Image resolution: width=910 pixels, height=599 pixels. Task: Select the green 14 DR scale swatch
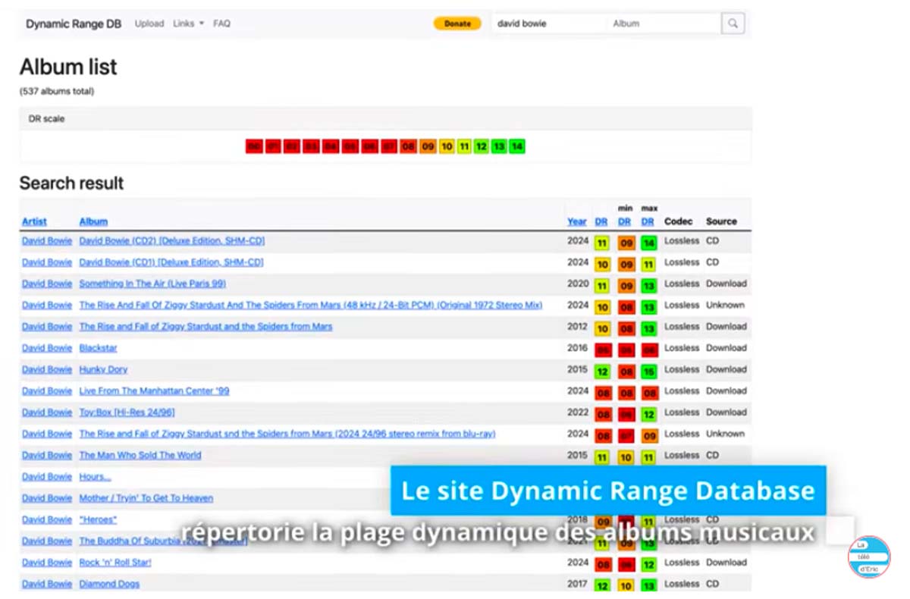tap(516, 146)
